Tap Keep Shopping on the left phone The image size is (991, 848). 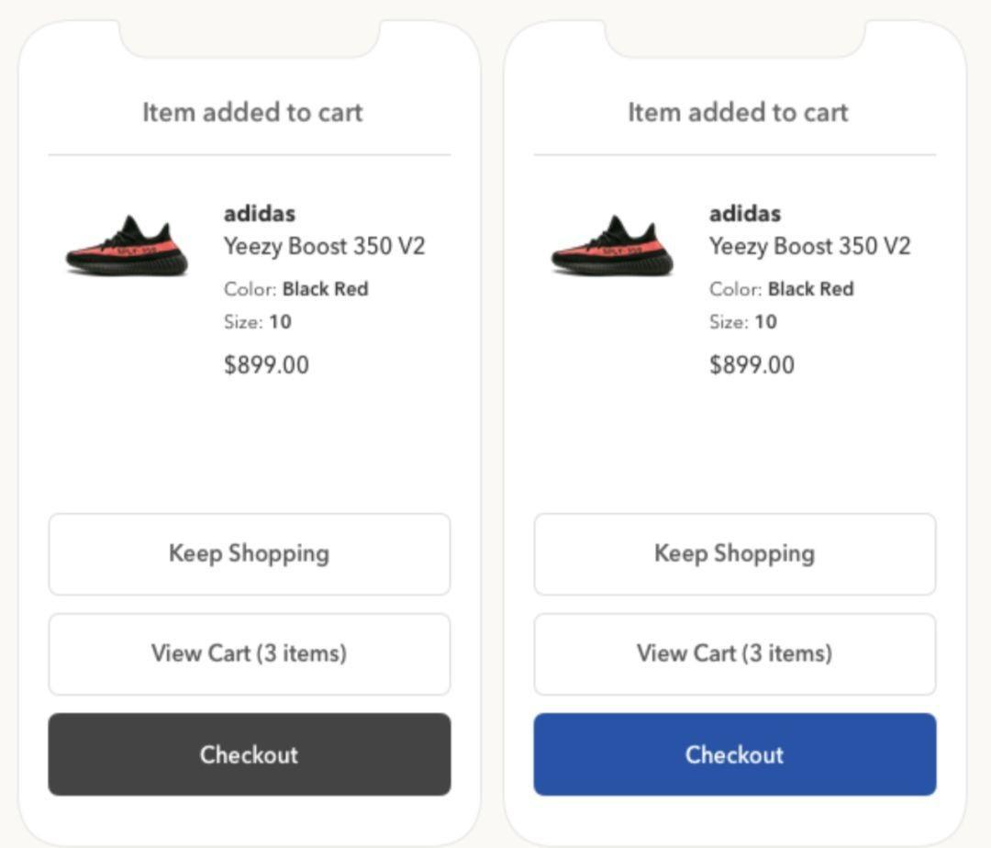(x=249, y=554)
